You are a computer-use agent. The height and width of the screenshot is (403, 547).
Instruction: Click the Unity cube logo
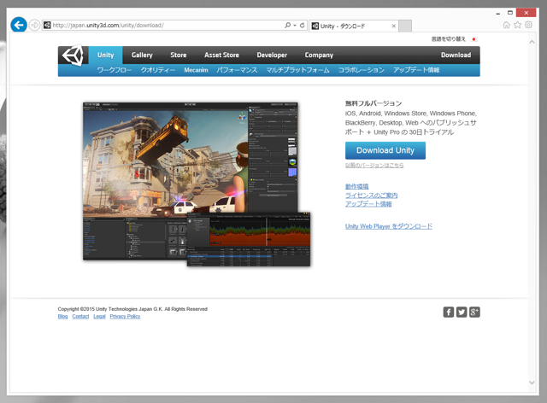pyautogui.click(x=73, y=55)
